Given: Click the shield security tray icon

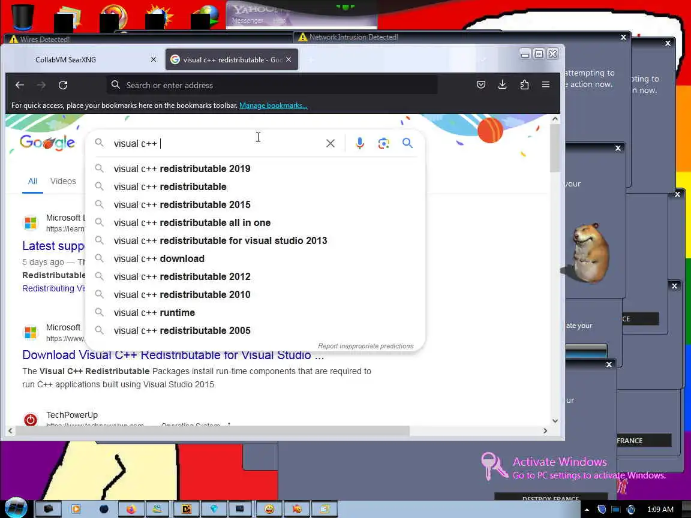Looking at the screenshot, I should click(601, 510).
